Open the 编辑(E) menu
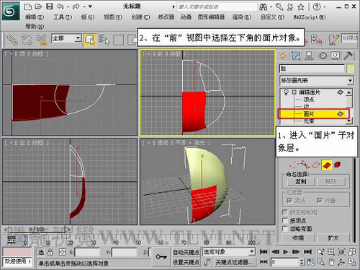360x270 pixels. pos(35,17)
